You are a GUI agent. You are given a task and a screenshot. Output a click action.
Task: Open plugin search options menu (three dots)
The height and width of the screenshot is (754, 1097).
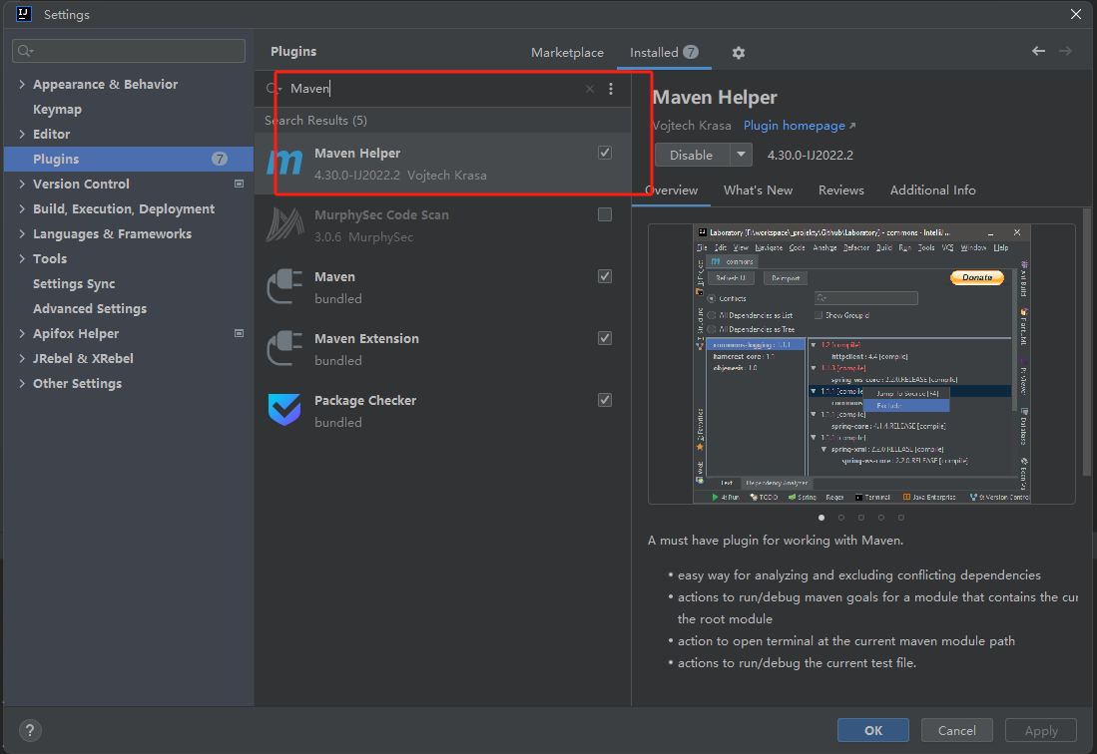coord(611,89)
